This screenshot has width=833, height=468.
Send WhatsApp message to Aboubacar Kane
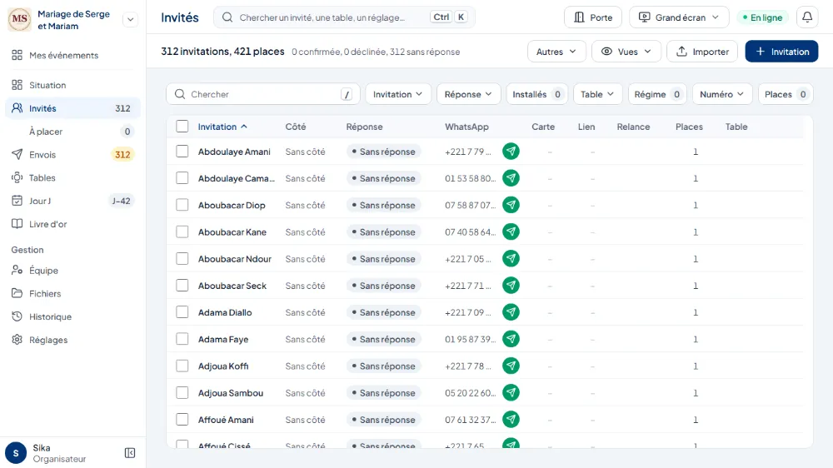(511, 232)
